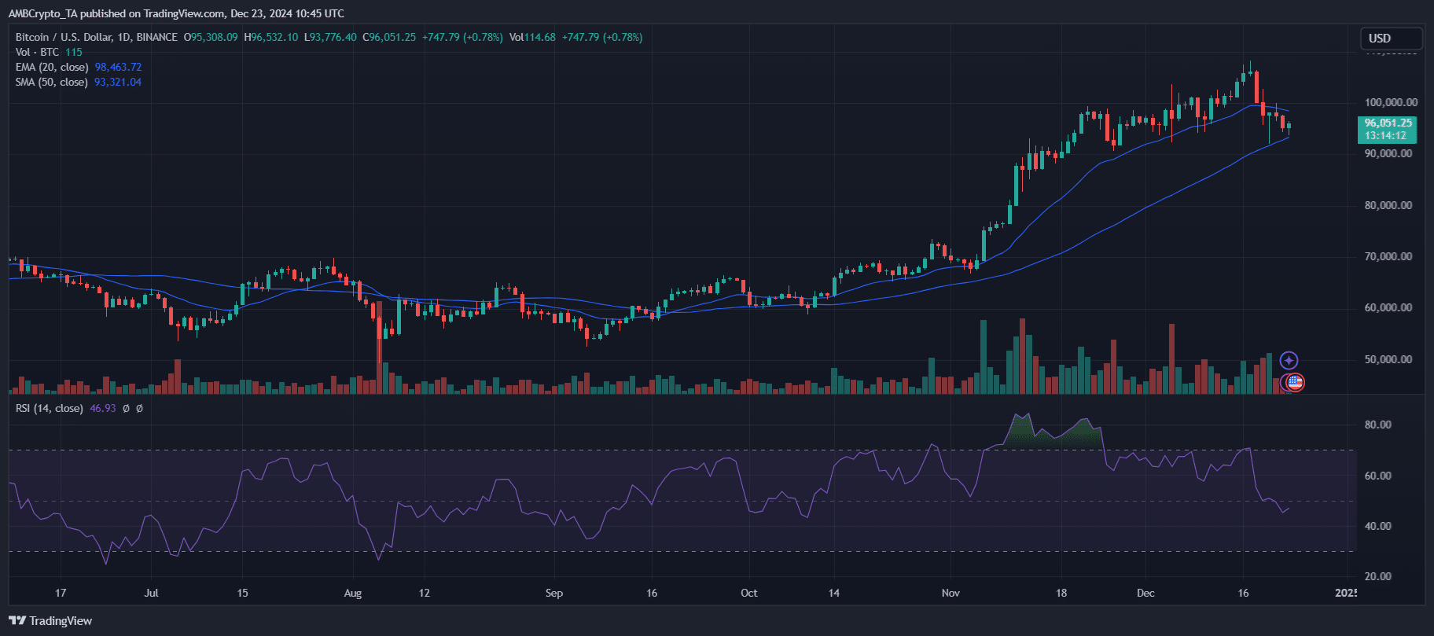Click the open price O95,308.09
The image size is (1434, 636).
click(x=211, y=37)
